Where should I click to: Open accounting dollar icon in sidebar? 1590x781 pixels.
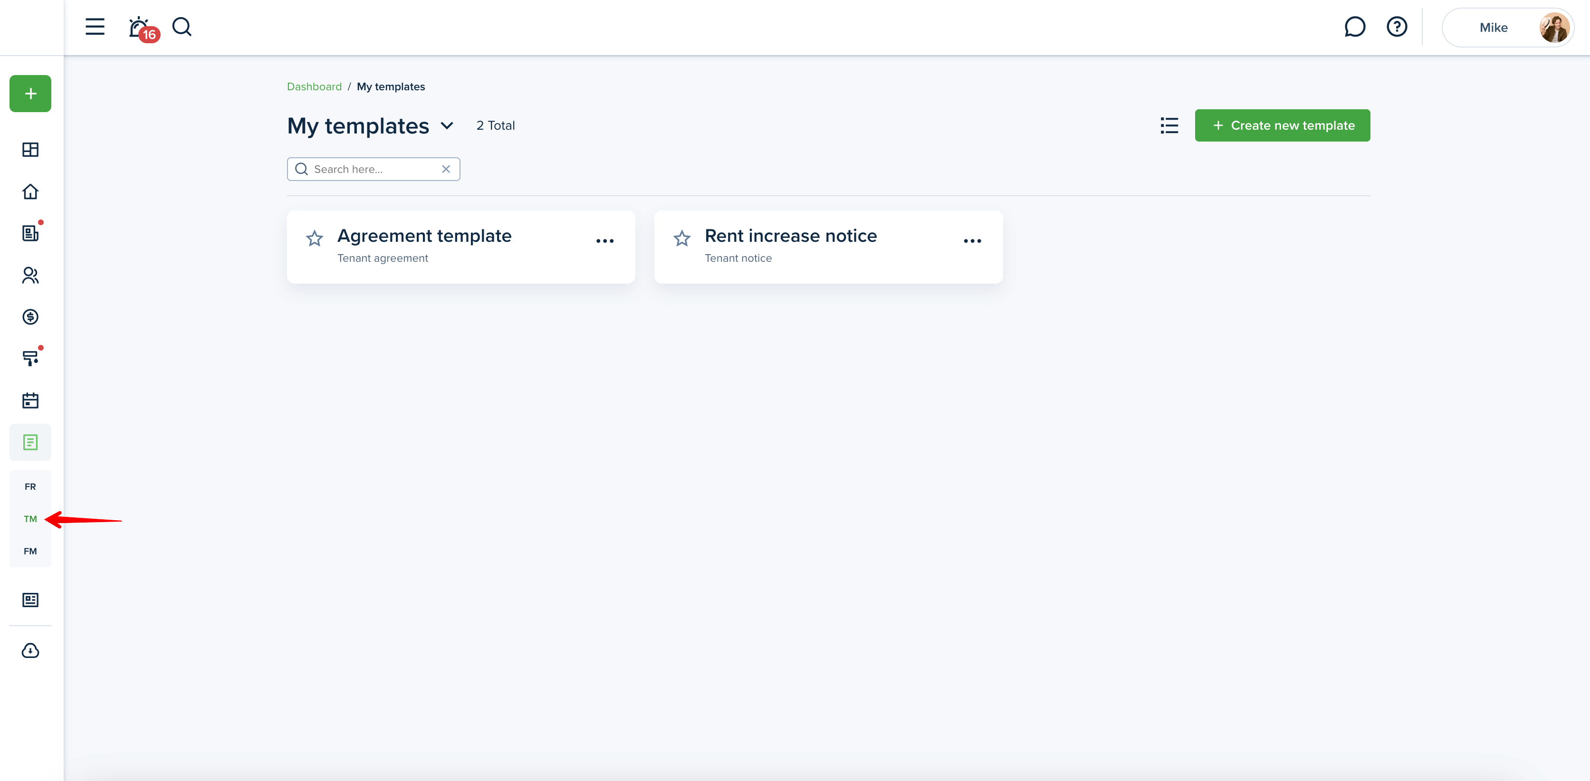[30, 317]
